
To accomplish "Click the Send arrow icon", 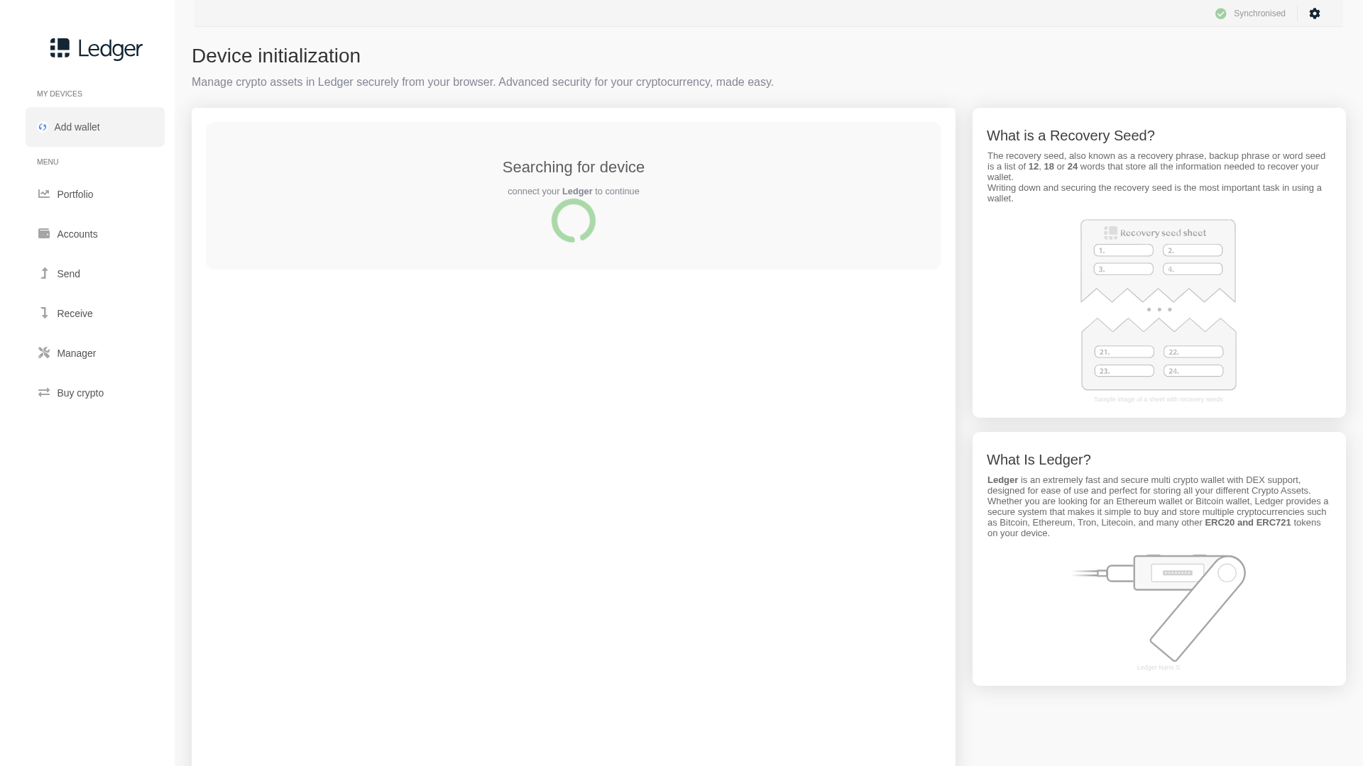I will (44, 273).
